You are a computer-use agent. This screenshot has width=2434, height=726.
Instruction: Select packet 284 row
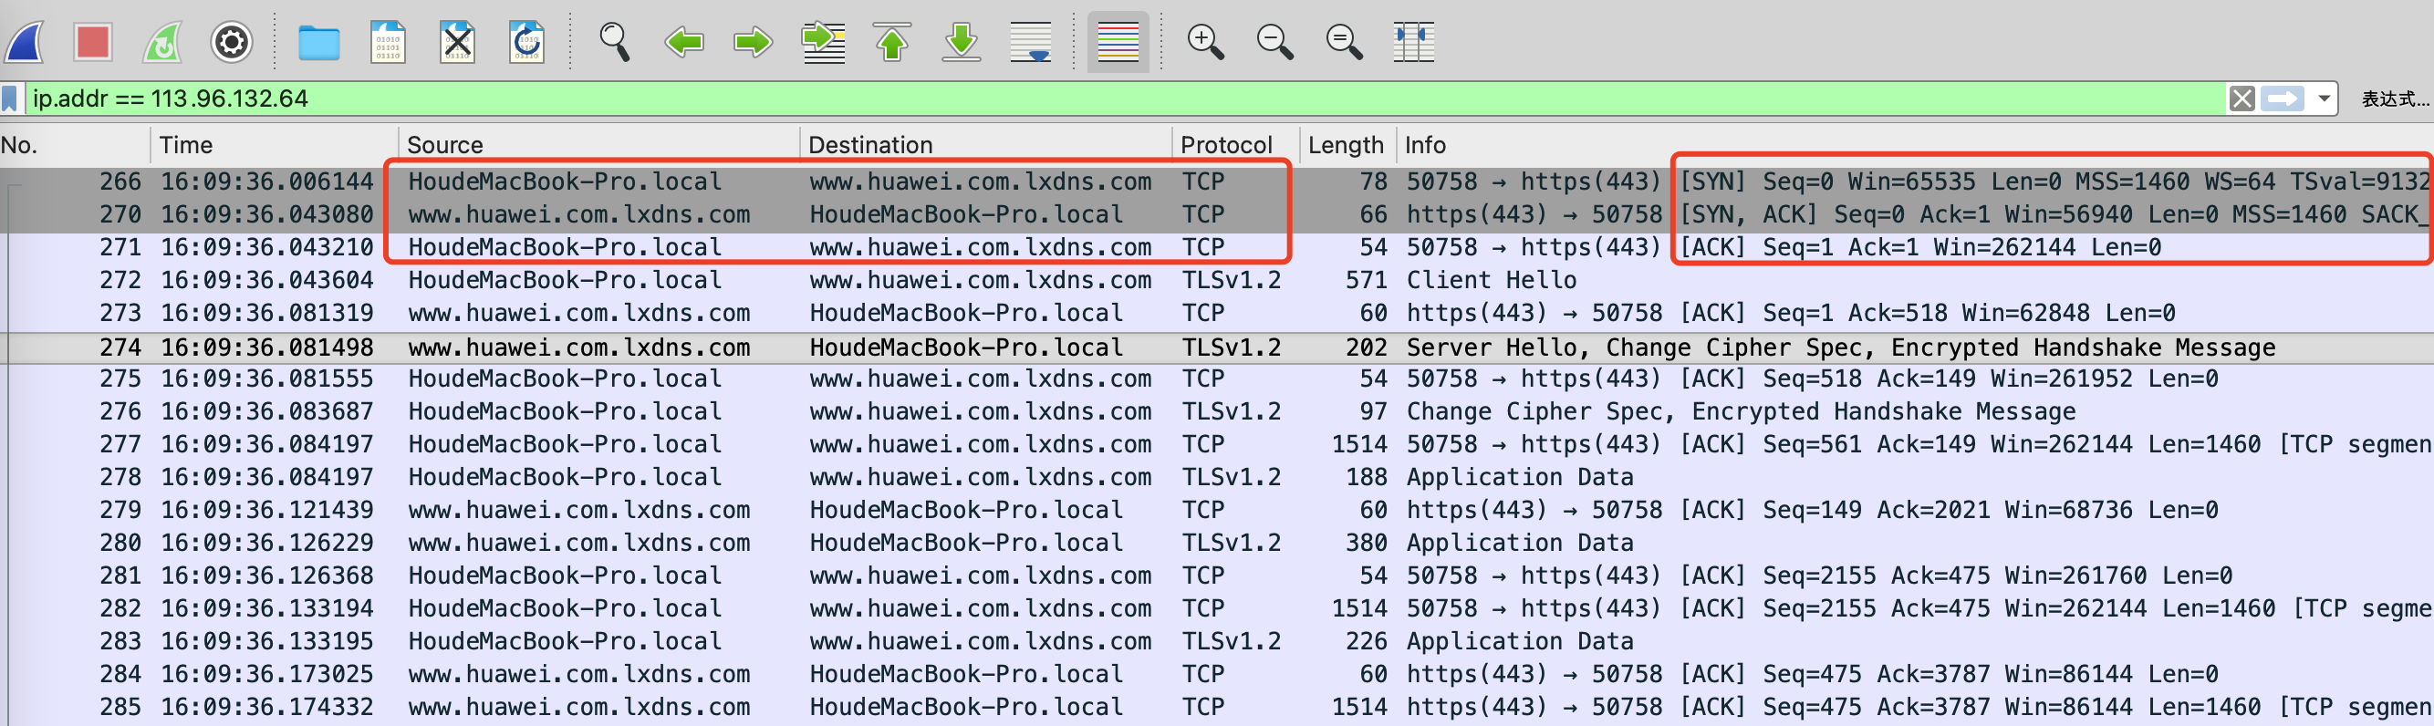pyautogui.click(x=1217, y=674)
